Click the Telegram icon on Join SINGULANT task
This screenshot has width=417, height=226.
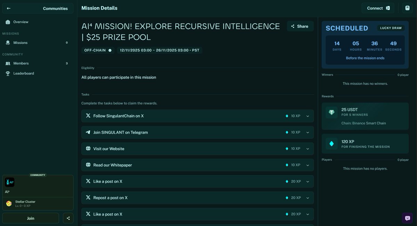(x=88, y=132)
